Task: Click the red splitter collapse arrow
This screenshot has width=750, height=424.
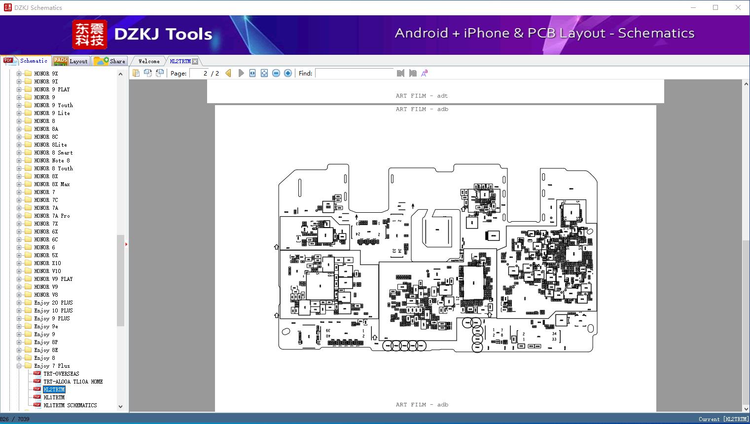Action: tap(126, 244)
